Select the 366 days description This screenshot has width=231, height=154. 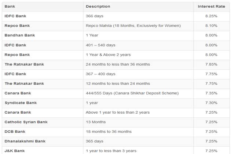(95, 16)
